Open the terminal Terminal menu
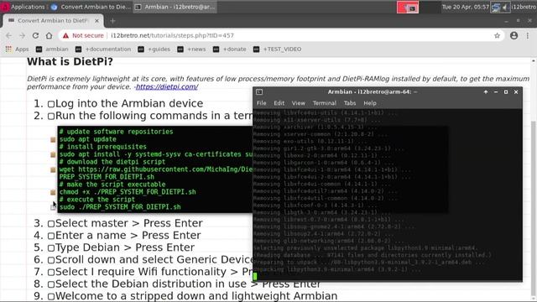The height and width of the screenshot is (302, 537). tap(325, 103)
